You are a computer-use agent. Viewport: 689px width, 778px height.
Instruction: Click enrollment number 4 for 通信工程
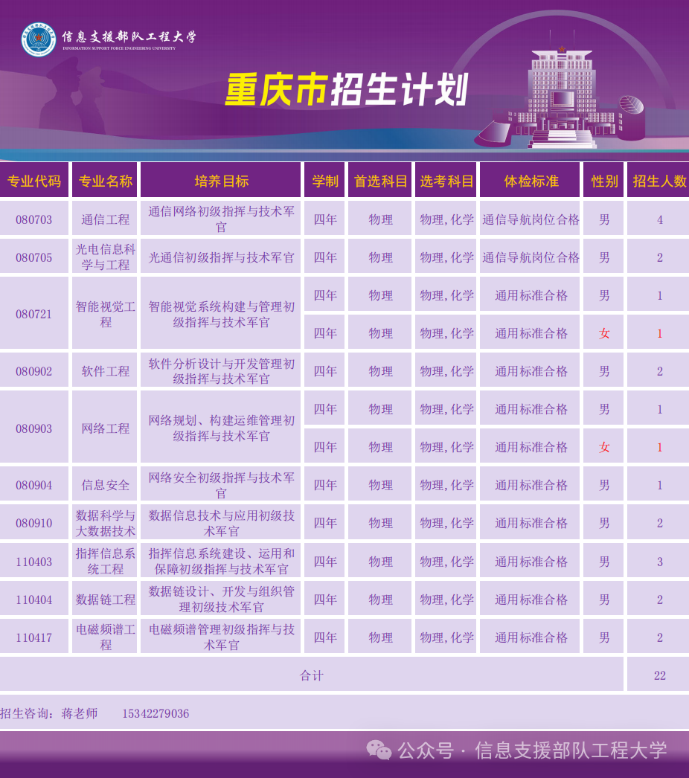(x=660, y=219)
